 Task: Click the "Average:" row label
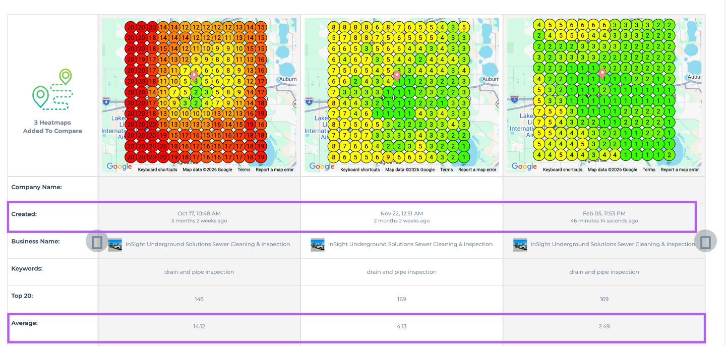click(25, 323)
